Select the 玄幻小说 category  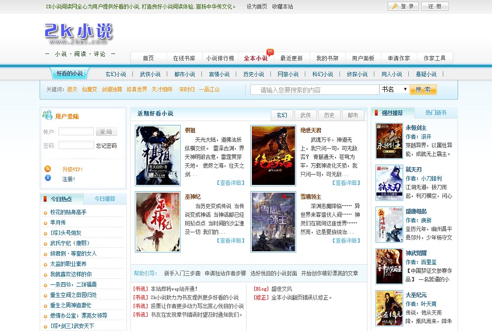point(116,74)
